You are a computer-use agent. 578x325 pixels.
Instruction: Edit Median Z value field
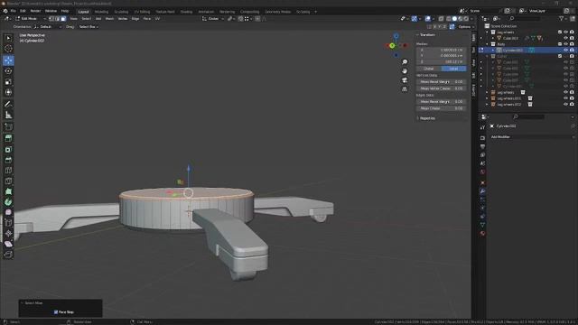442,62
